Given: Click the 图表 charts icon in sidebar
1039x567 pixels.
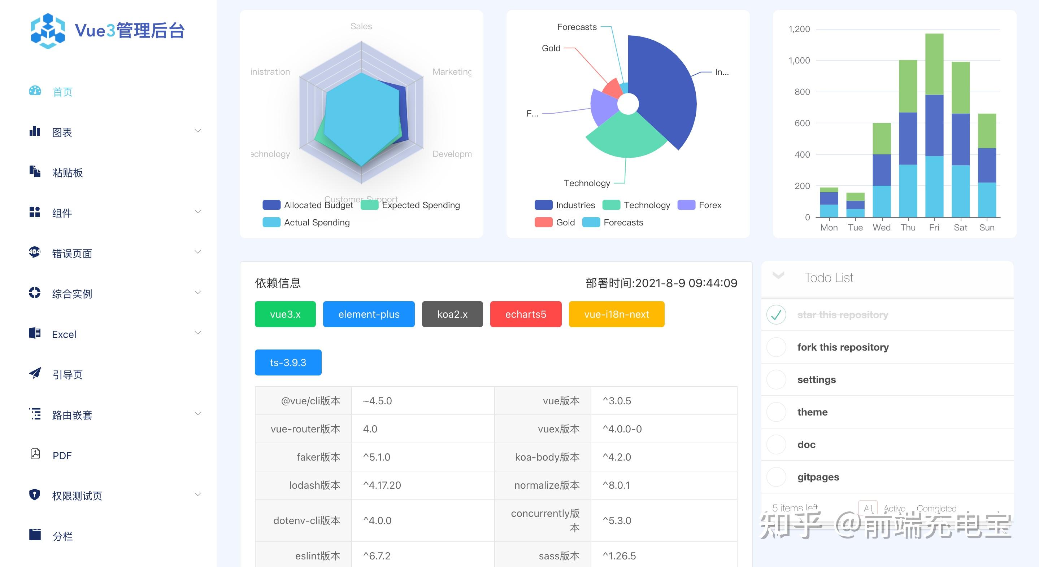Looking at the screenshot, I should coord(35,132).
